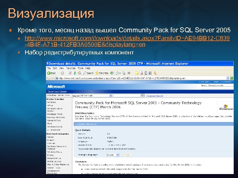Click the Go button next to search box
Screen dimensions: 238x178
[x=143, y=96]
